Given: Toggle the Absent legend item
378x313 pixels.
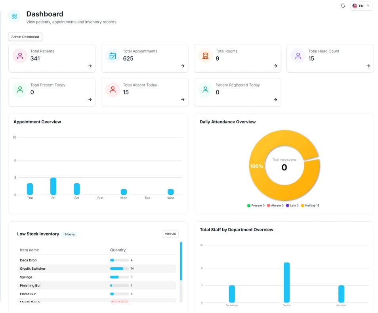Looking at the screenshot, I should (x=275, y=205).
